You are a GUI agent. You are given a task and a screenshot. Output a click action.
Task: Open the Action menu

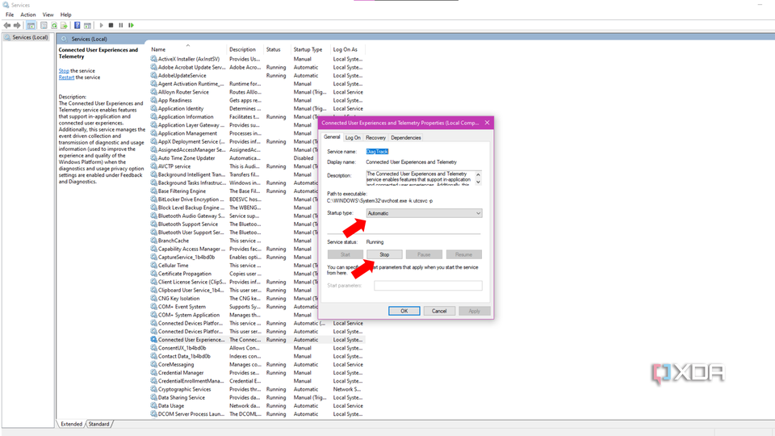tap(28, 15)
